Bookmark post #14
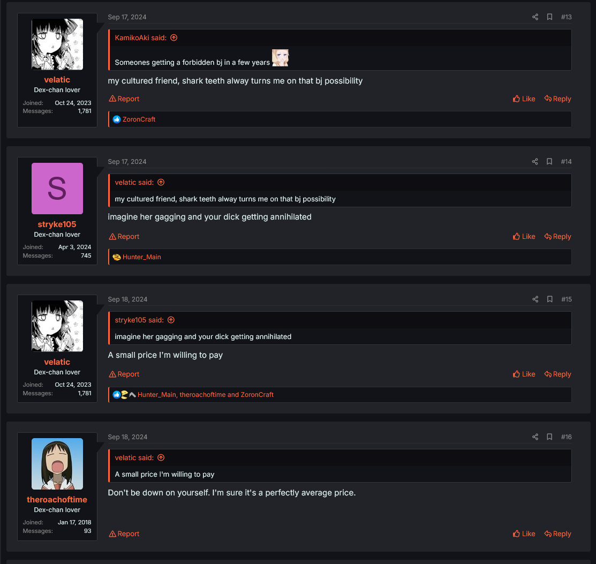The width and height of the screenshot is (596, 564). coord(549,162)
